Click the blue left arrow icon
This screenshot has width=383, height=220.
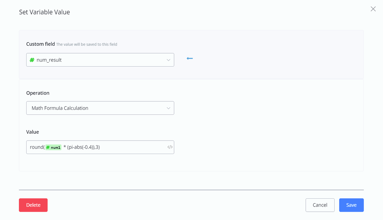tap(190, 58)
